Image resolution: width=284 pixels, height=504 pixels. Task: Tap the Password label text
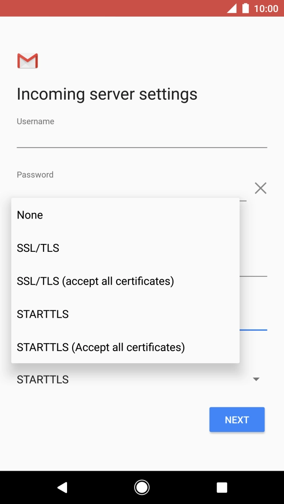pyautogui.click(x=35, y=175)
